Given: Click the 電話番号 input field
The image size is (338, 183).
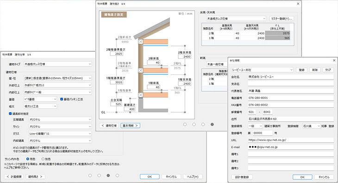Looking at the screenshot, I should click(x=291, y=98).
